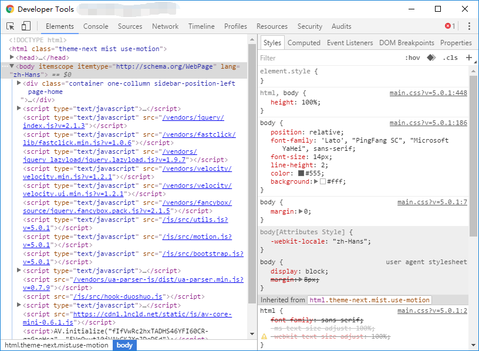
Task: Select the Styles sidebar tab
Action: [272, 43]
